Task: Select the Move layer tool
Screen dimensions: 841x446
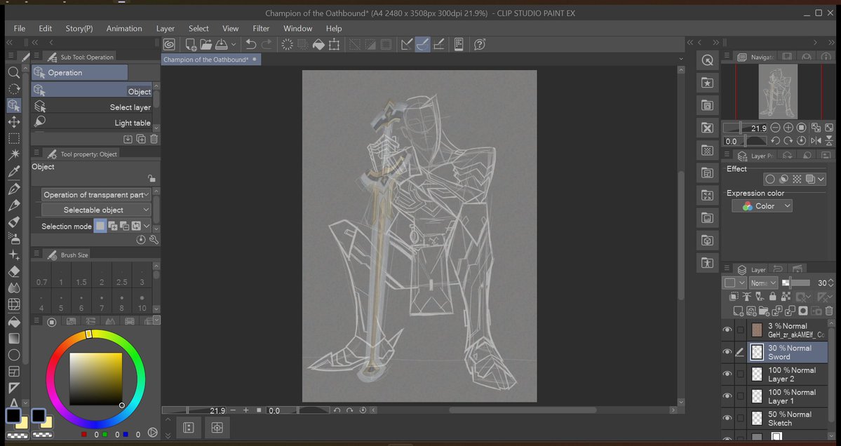Action: 13,122
